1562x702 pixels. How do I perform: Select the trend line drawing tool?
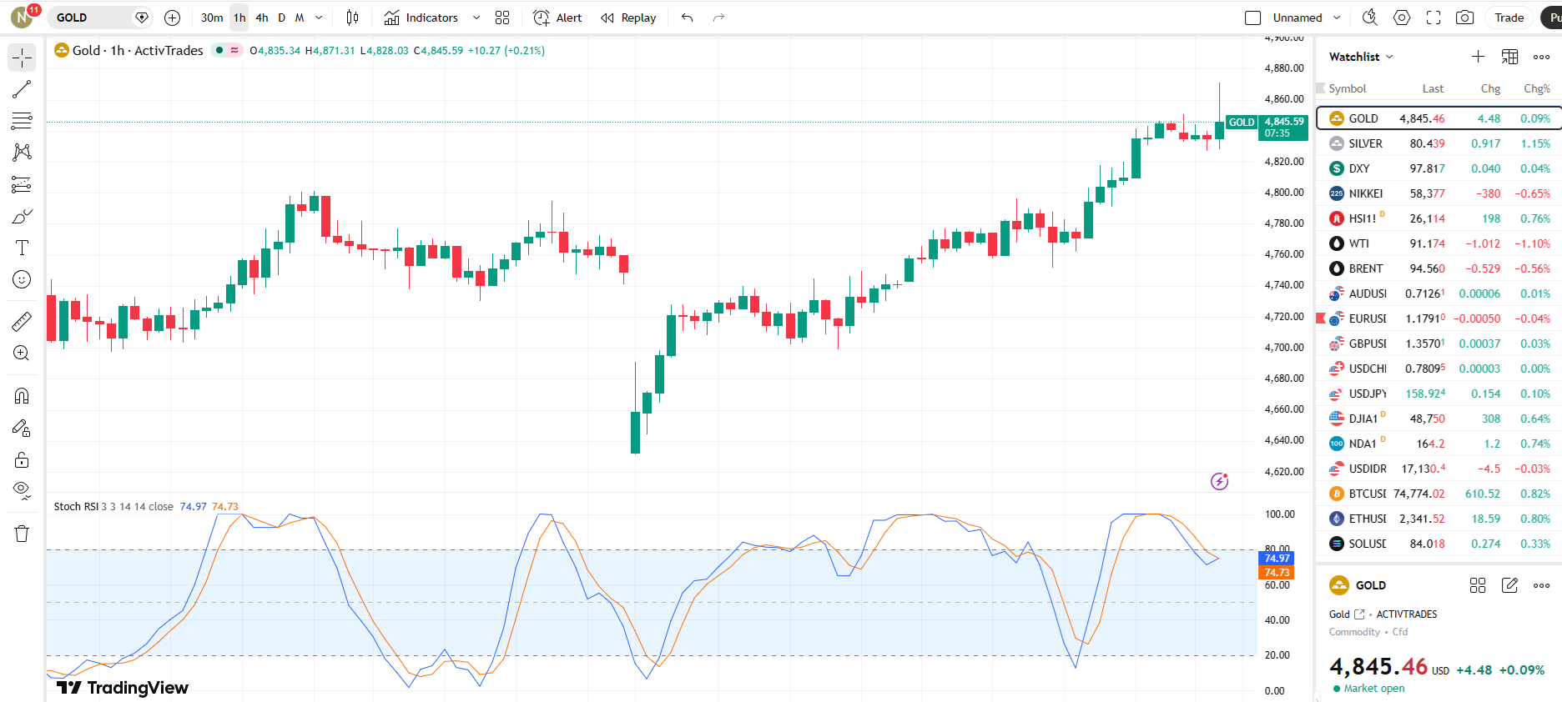point(22,89)
